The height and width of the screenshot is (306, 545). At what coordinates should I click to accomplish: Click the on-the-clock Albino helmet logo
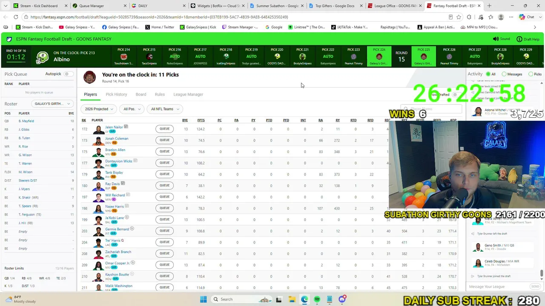tap(42, 57)
